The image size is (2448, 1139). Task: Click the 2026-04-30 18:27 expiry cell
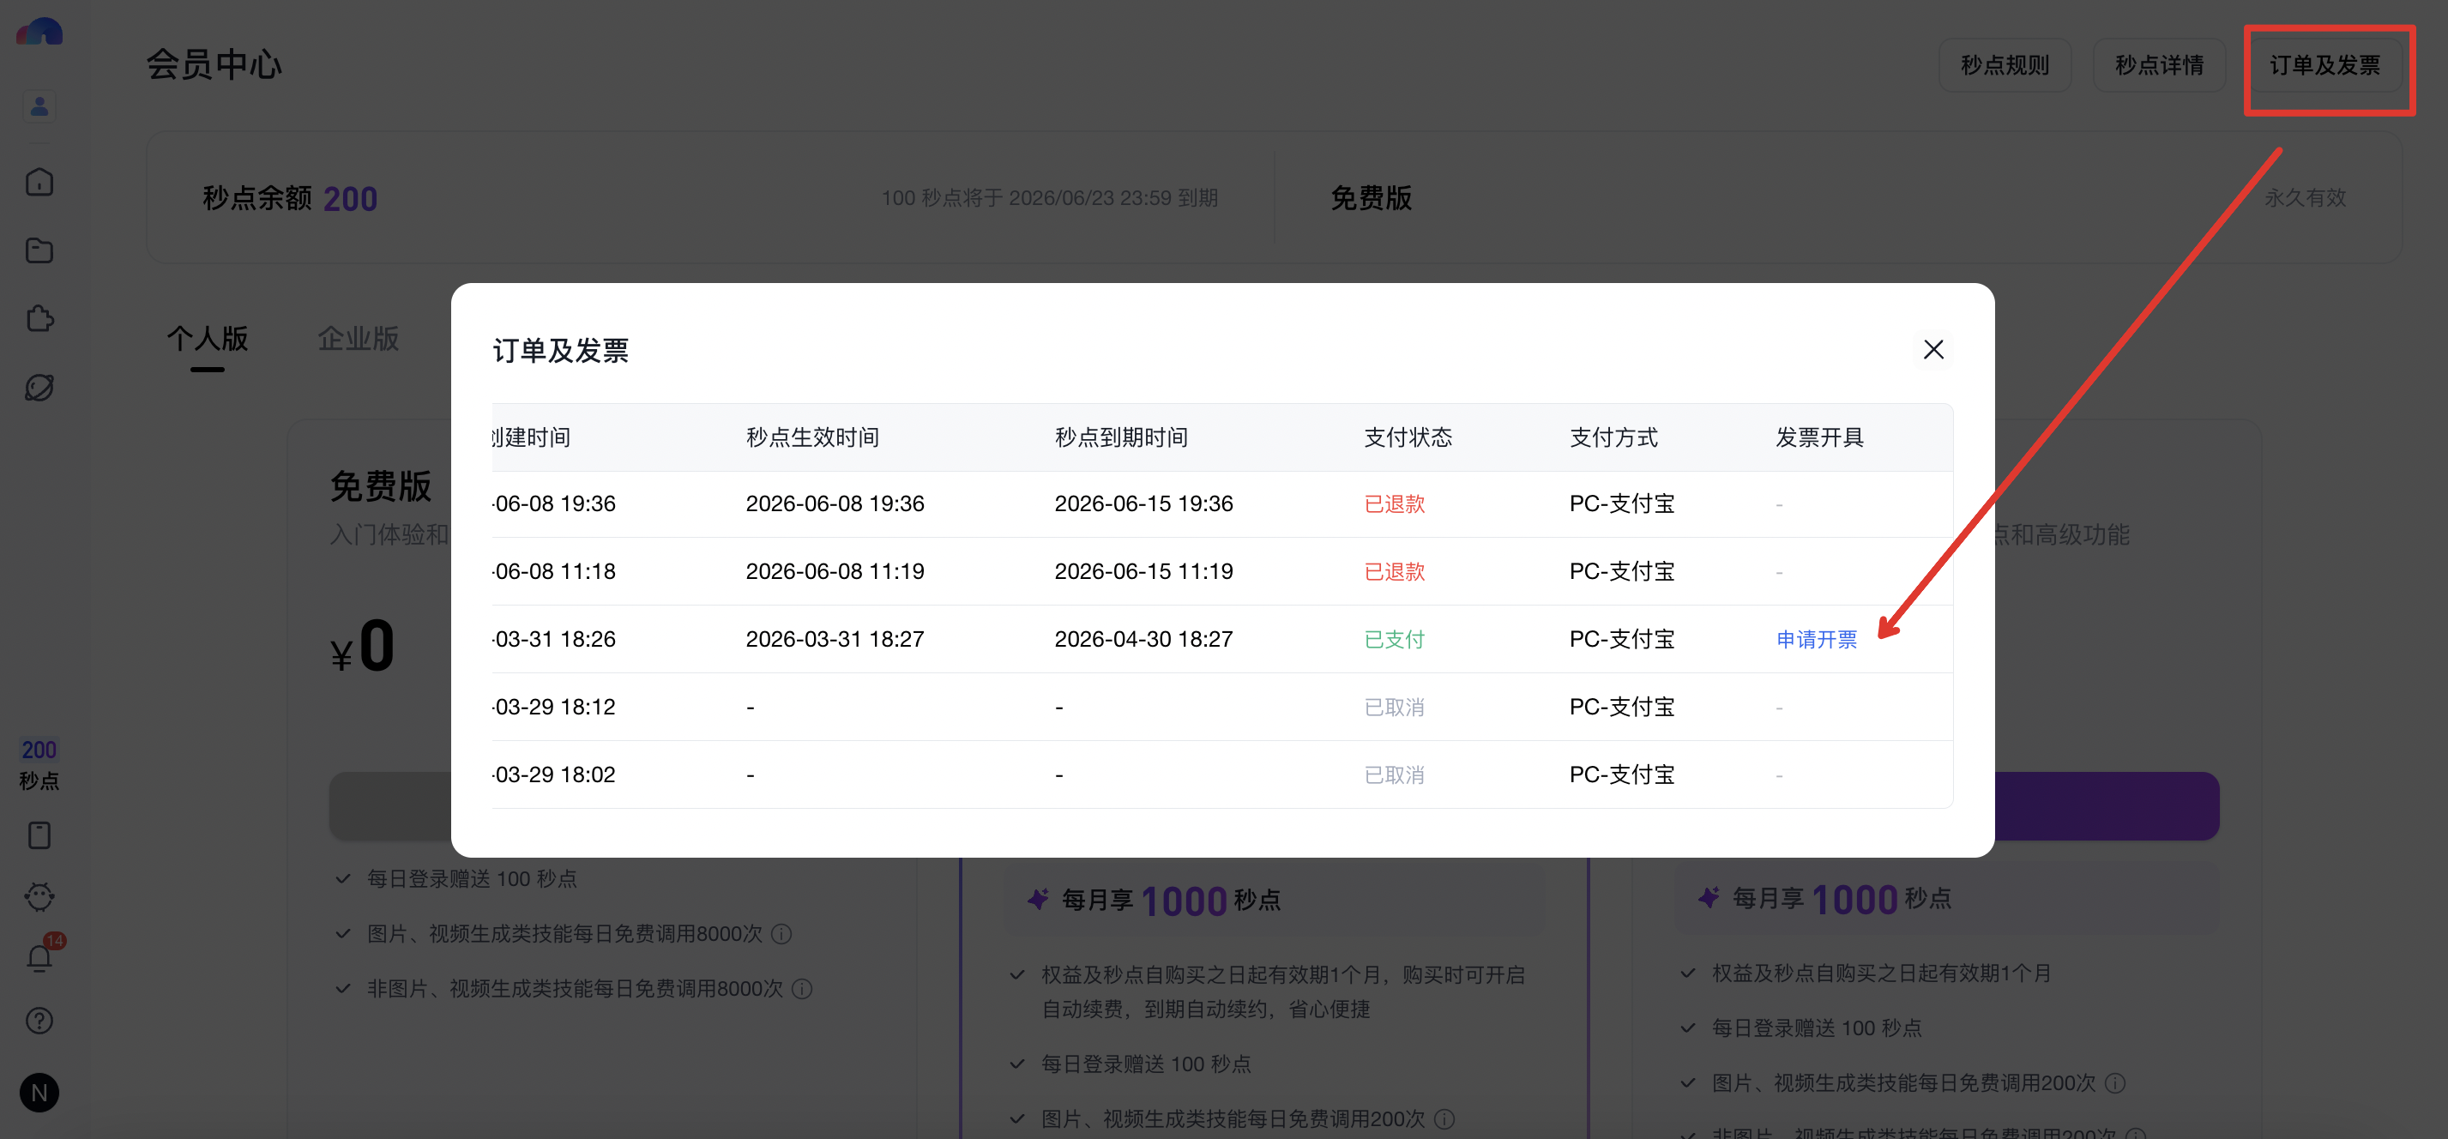coord(1143,641)
